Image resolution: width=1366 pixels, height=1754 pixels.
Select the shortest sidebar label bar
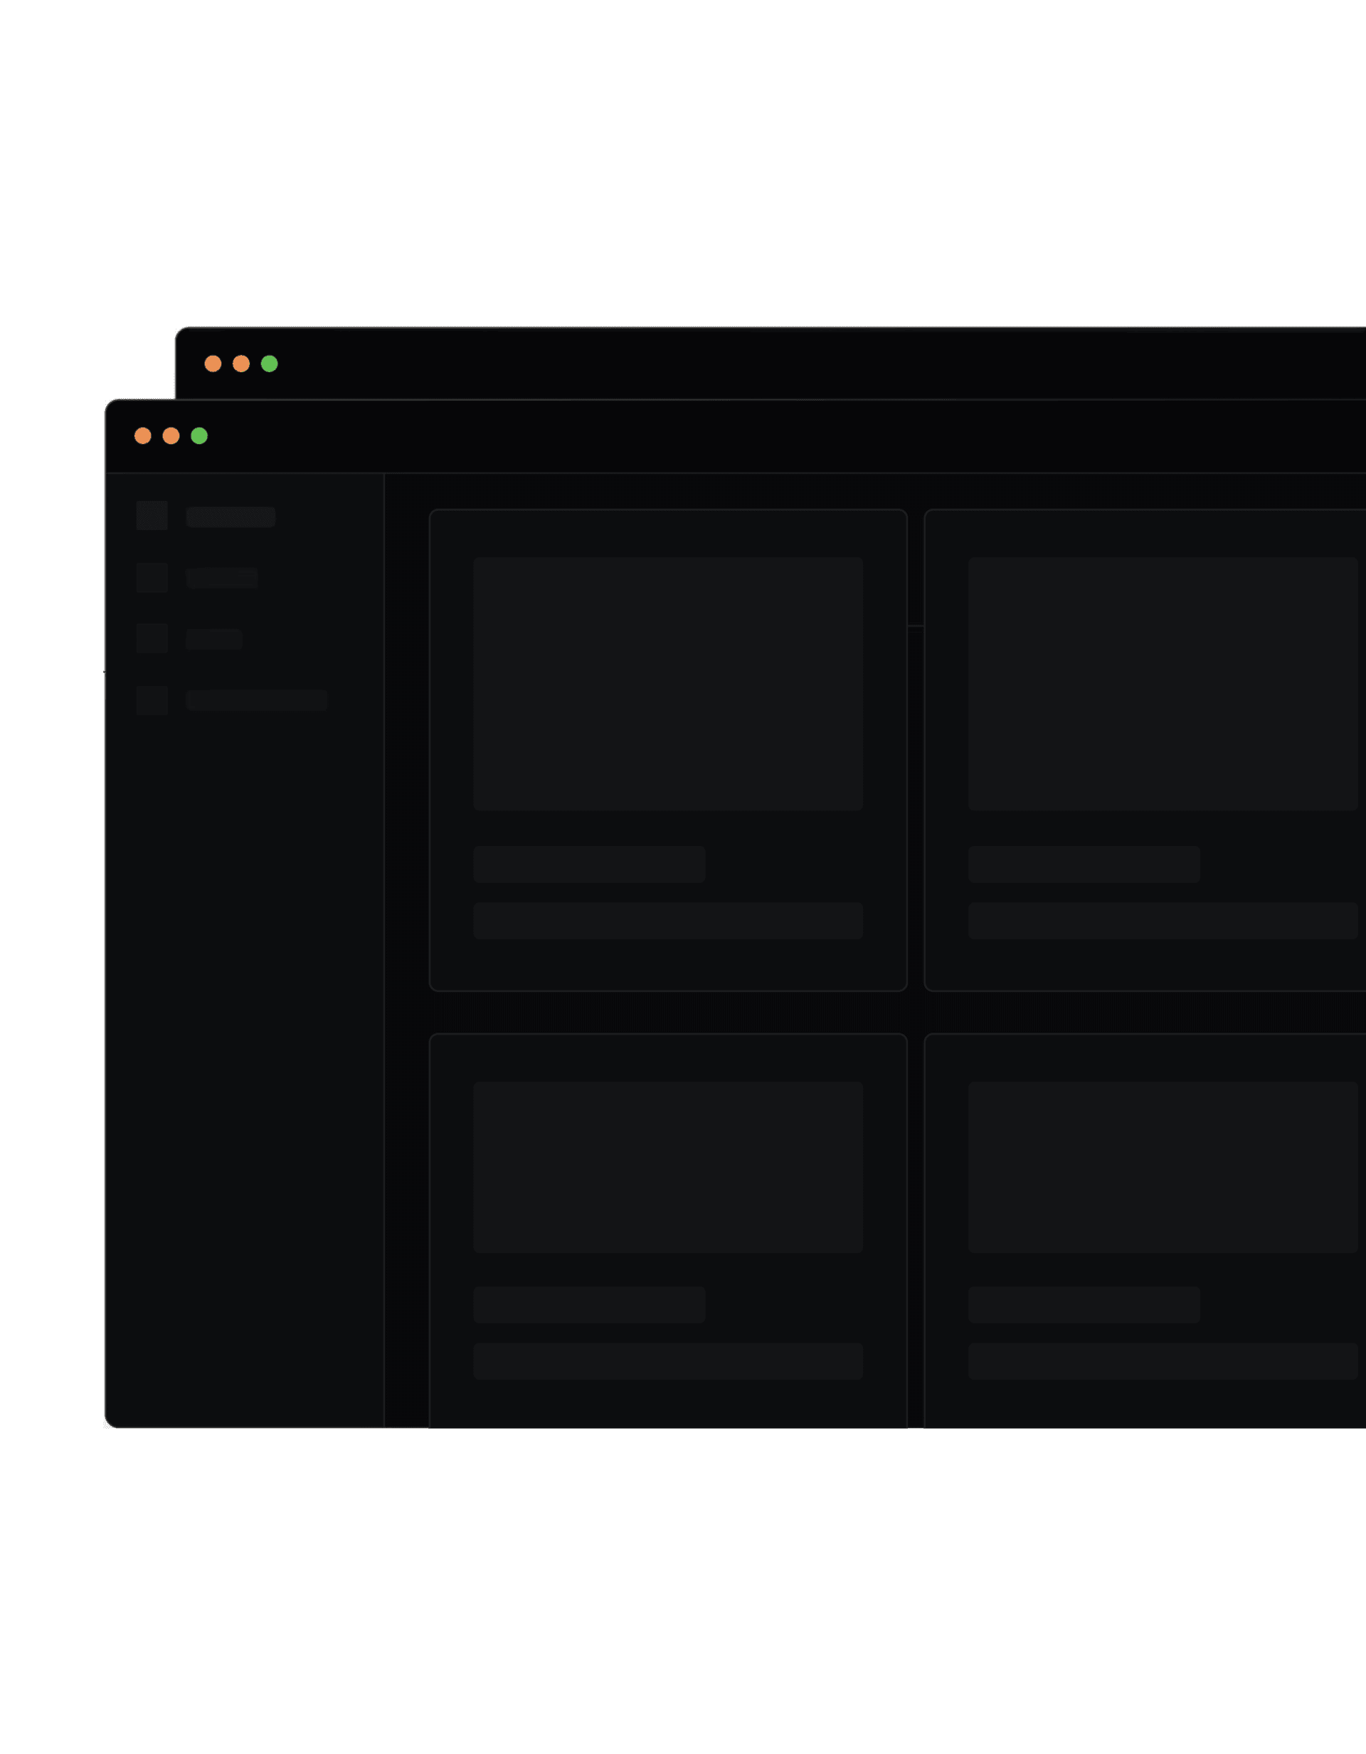[x=213, y=639]
